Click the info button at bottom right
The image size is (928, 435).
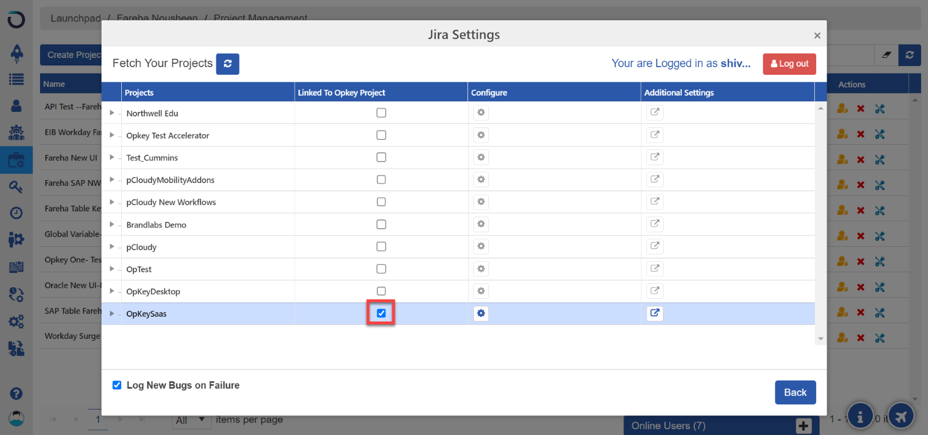point(860,416)
